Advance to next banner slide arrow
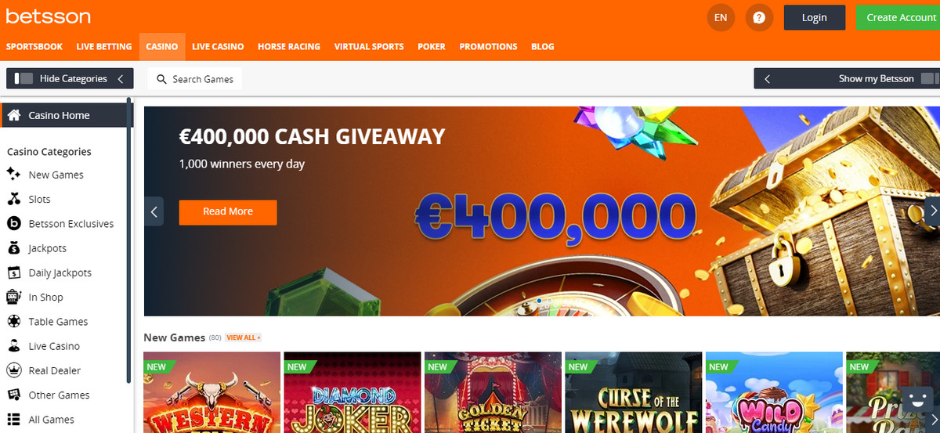 tap(931, 211)
